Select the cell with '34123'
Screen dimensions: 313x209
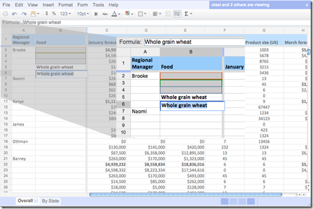click(264, 118)
